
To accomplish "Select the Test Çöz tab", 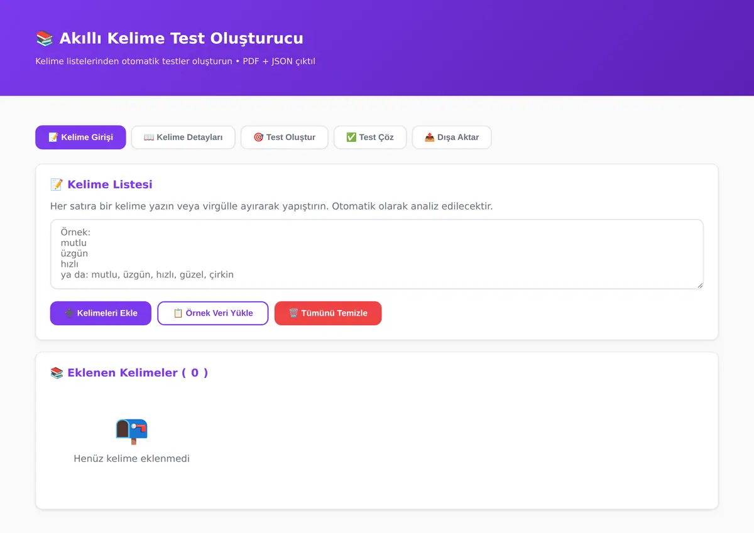I will [370, 137].
